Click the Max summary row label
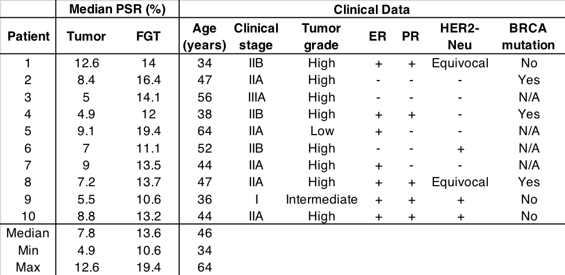This screenshot has height=275, width=565. tap(28, 267)
